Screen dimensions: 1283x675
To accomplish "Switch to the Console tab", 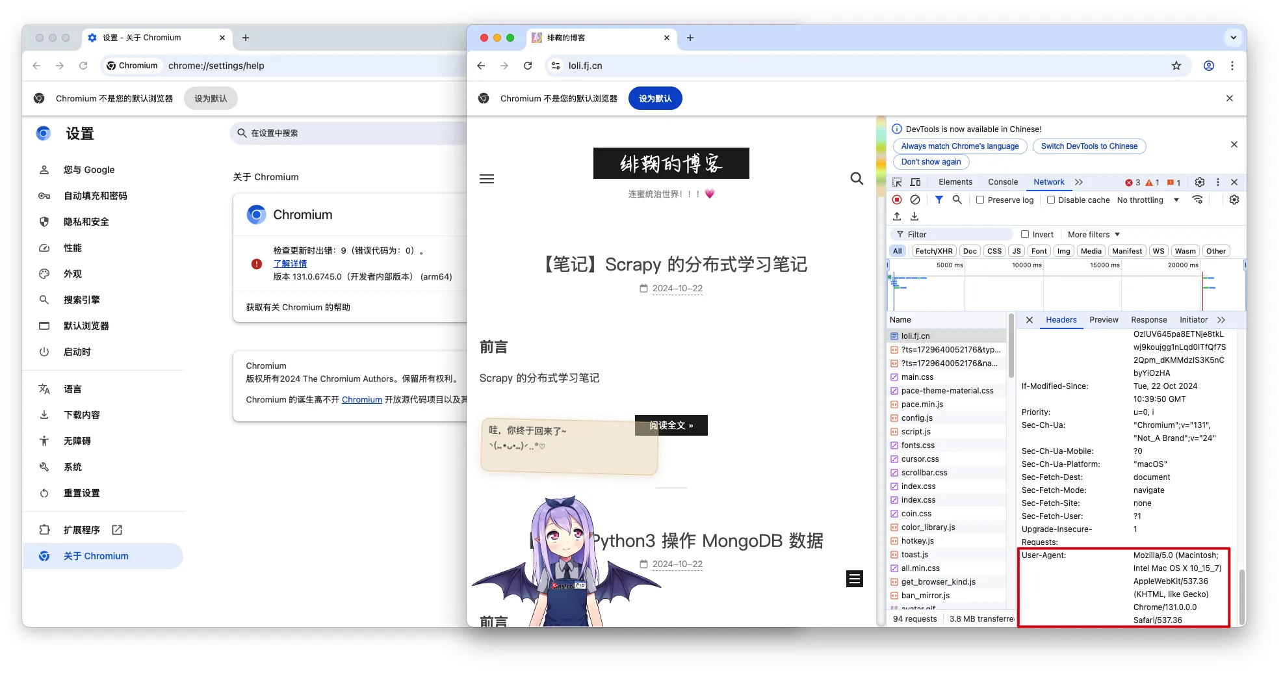I will pos(1003,182).
